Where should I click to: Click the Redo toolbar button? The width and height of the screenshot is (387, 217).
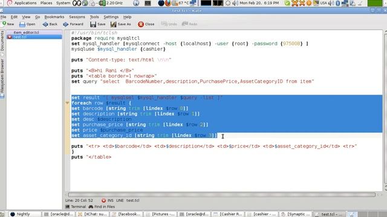pos(189,24)
